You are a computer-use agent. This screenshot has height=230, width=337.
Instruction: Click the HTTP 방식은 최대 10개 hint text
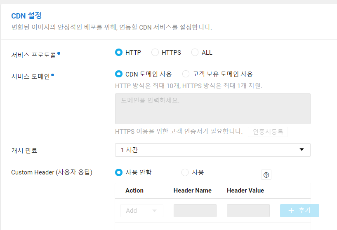pyautogui.click(x=189, y=86)
